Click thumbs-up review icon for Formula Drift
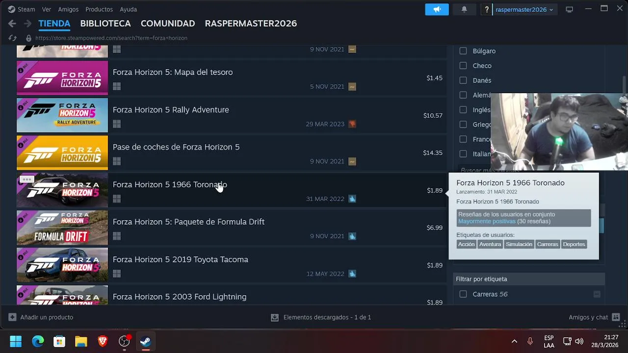 tap(352, 236)
